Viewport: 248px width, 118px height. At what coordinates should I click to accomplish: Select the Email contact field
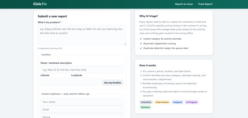[x=82, y=109]
